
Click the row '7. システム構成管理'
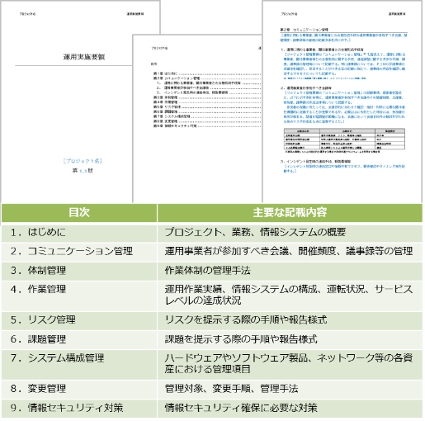point(212,365)
